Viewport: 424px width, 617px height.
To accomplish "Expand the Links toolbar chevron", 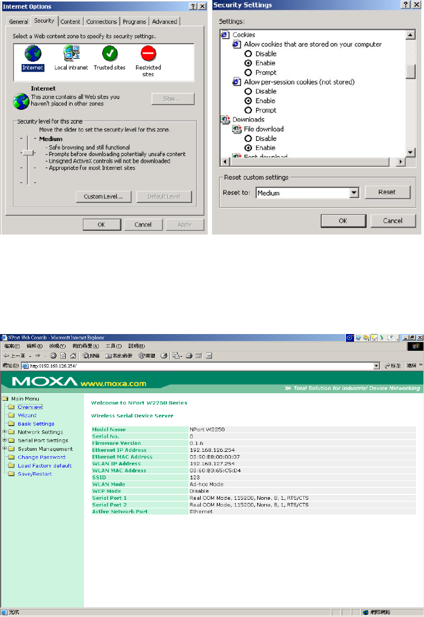I will coord(421,365).
